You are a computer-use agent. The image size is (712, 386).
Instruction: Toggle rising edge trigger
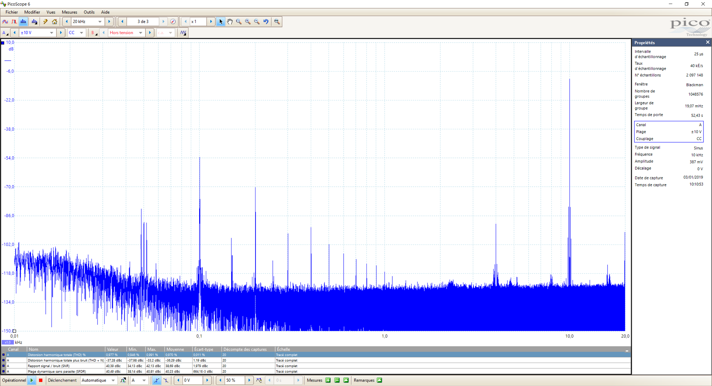point(156,380)
